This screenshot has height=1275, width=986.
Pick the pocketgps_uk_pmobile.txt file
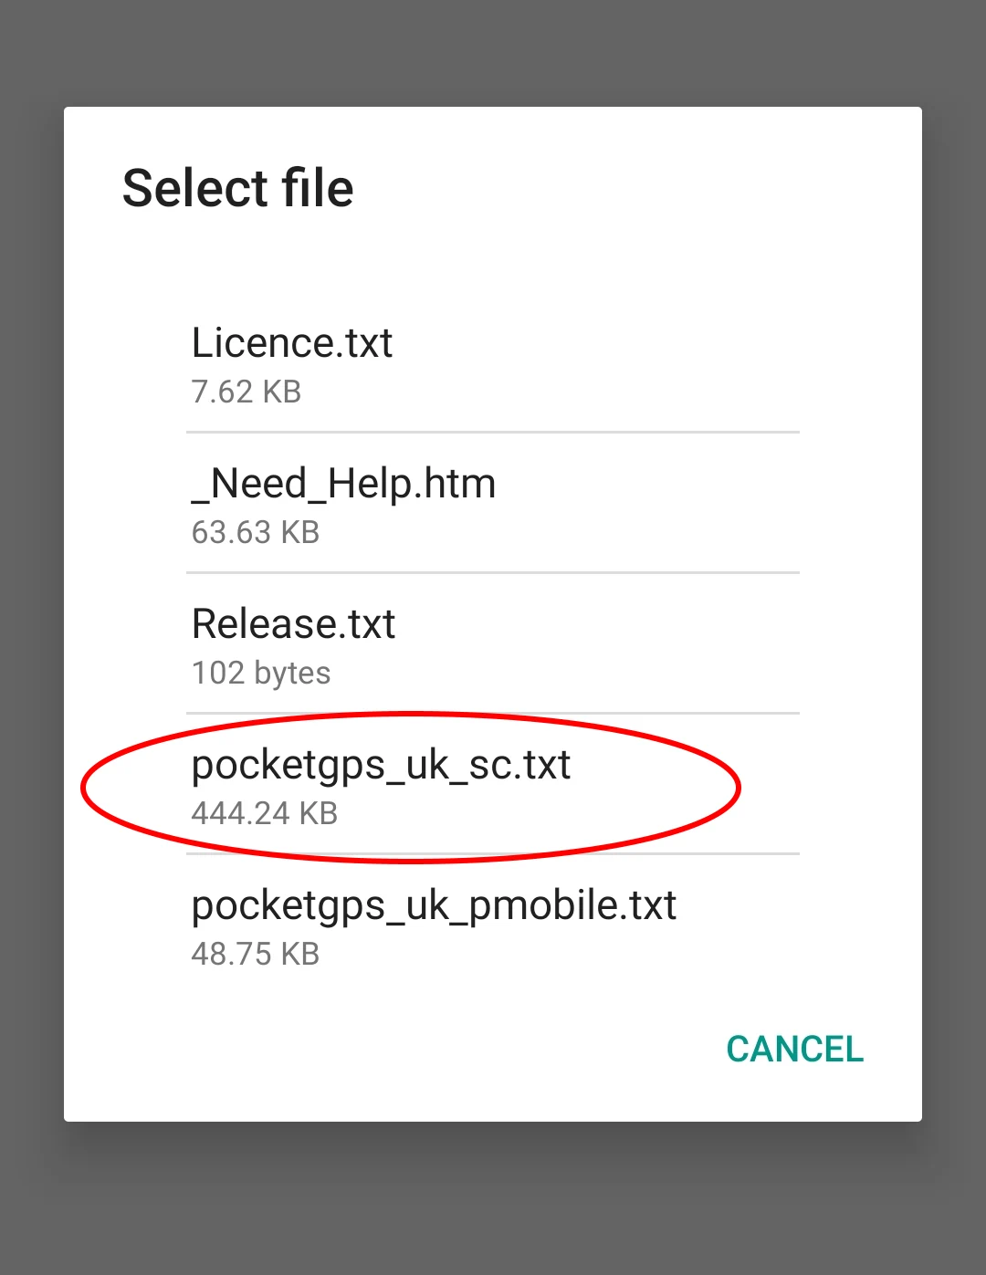click(434, 905)
